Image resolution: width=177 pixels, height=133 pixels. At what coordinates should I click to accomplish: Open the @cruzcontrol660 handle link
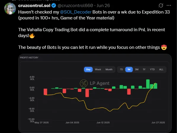(75, 6)
